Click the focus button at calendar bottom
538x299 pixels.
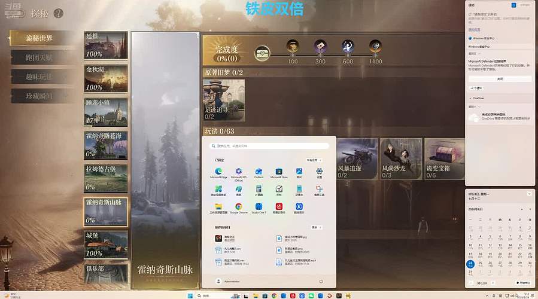(523, 283)
